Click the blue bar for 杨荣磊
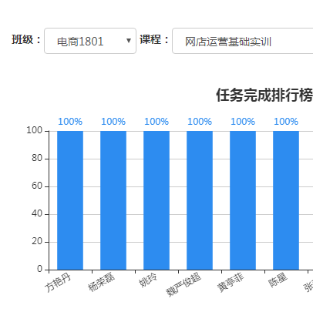The width and height of the screenshot is (313, 312). (x=113, y=200)
